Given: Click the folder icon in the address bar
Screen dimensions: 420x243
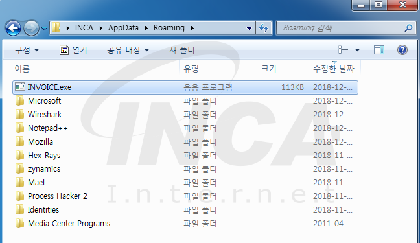Looking at the screenshot, I should 56,28.
